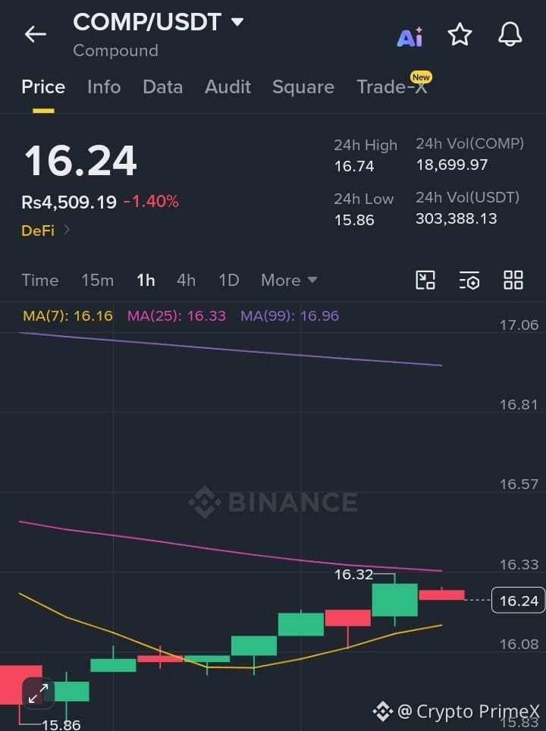The width and height of the screenshot is (546, 731).
Task: Switch to the Price tab
Action: tap(43, 87)
